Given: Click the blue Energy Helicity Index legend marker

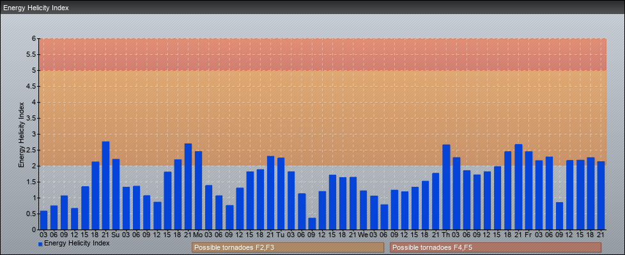Looking at the screenshot, I should (x=40, y=244).
